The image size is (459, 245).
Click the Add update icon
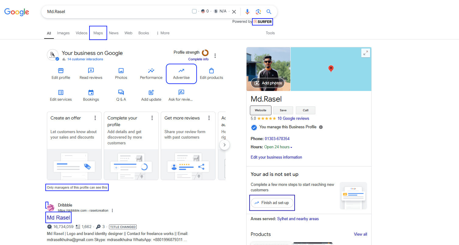151,93
